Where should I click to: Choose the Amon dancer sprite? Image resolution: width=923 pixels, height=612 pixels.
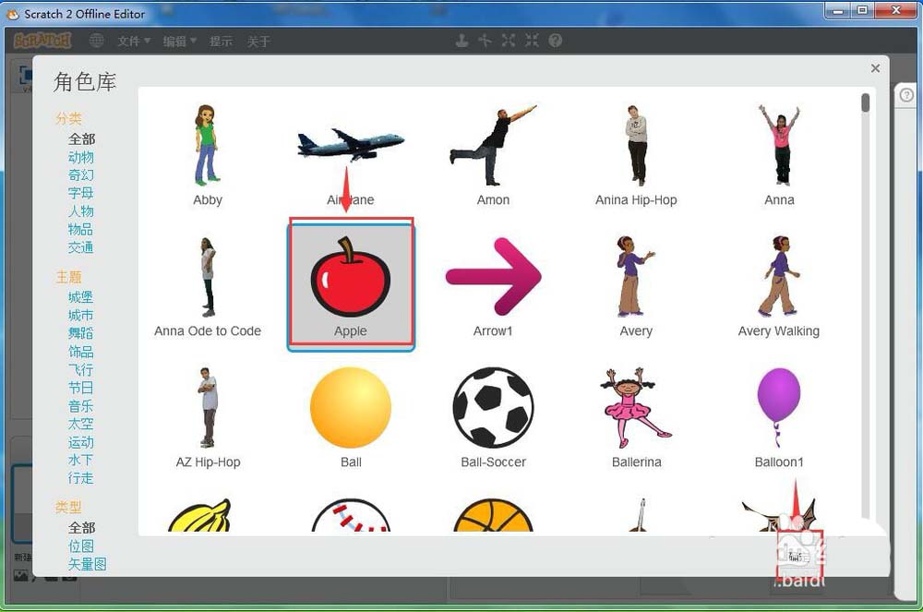coord(493,155)
